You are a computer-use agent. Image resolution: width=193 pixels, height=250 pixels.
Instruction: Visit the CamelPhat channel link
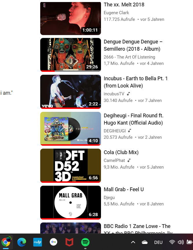pos(114,160)
